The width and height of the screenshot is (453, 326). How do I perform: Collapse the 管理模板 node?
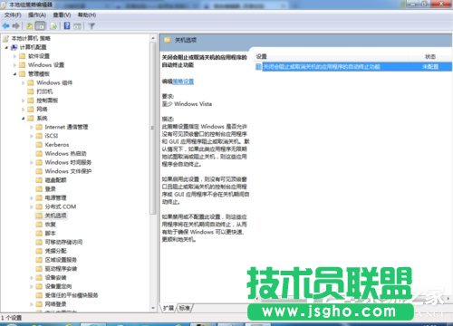[x=14, y=74]
